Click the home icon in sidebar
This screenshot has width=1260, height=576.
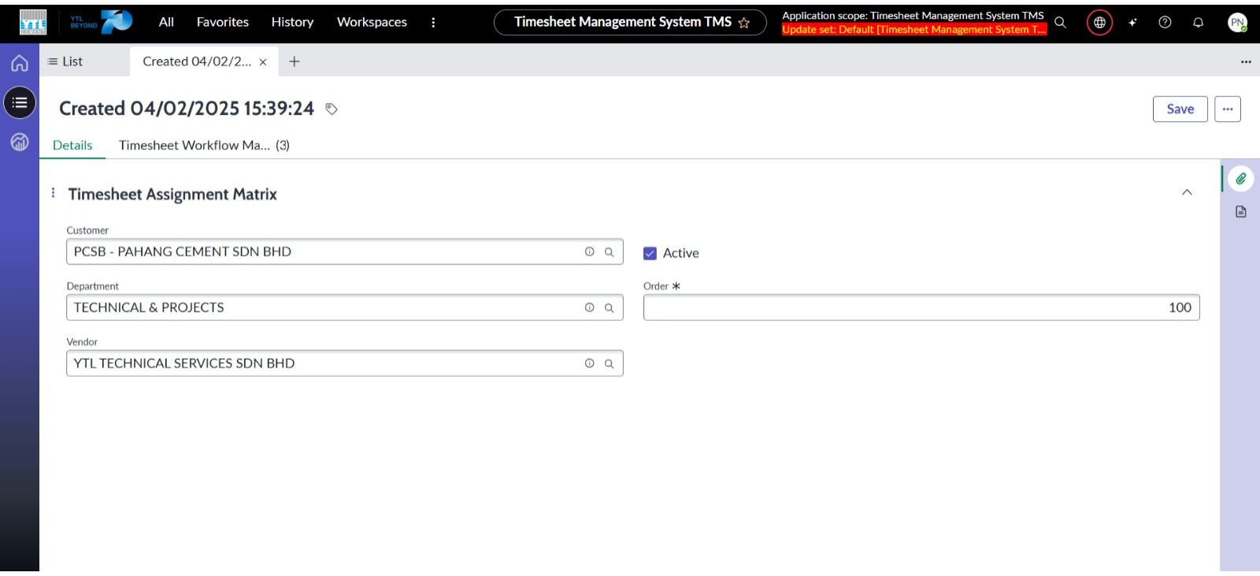coord(20,63)
